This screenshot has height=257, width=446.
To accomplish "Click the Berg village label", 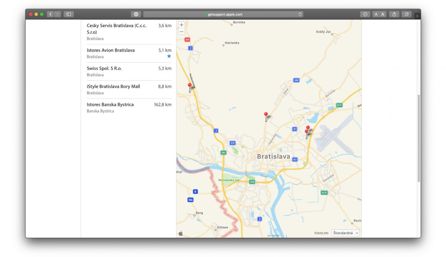I will point(199,213).
